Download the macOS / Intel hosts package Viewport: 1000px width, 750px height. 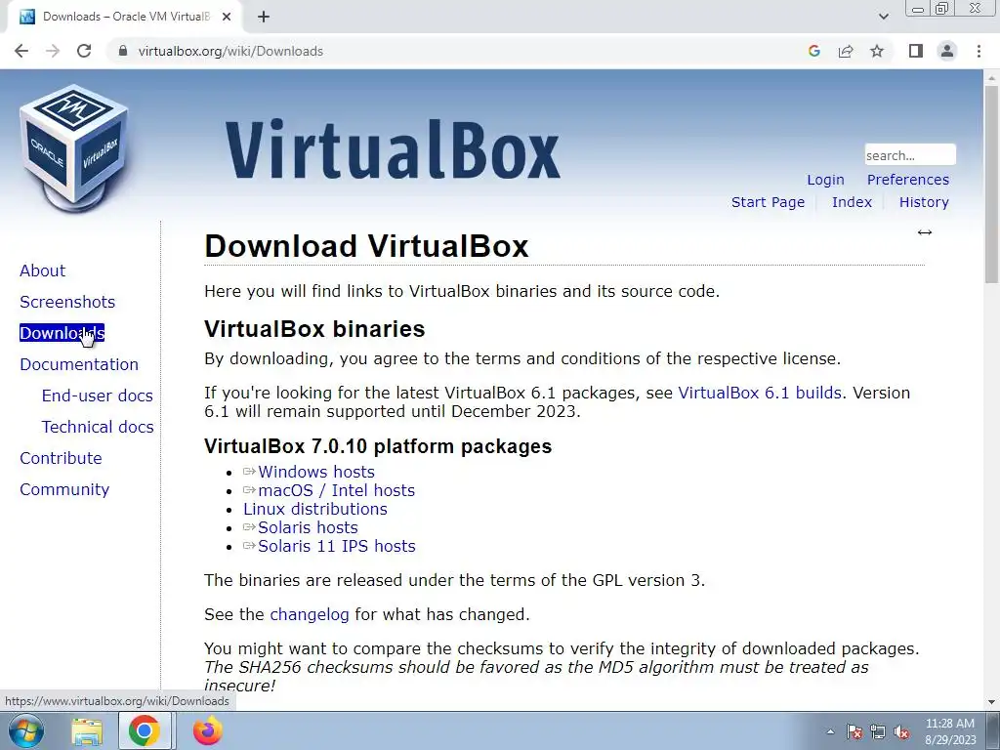[336, 490]
